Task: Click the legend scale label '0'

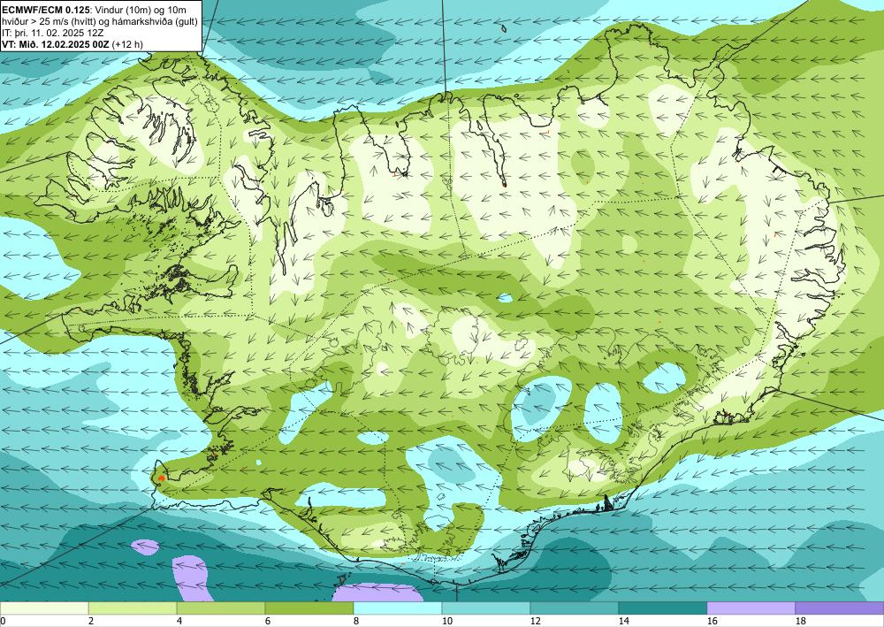Action: (3, 621)
